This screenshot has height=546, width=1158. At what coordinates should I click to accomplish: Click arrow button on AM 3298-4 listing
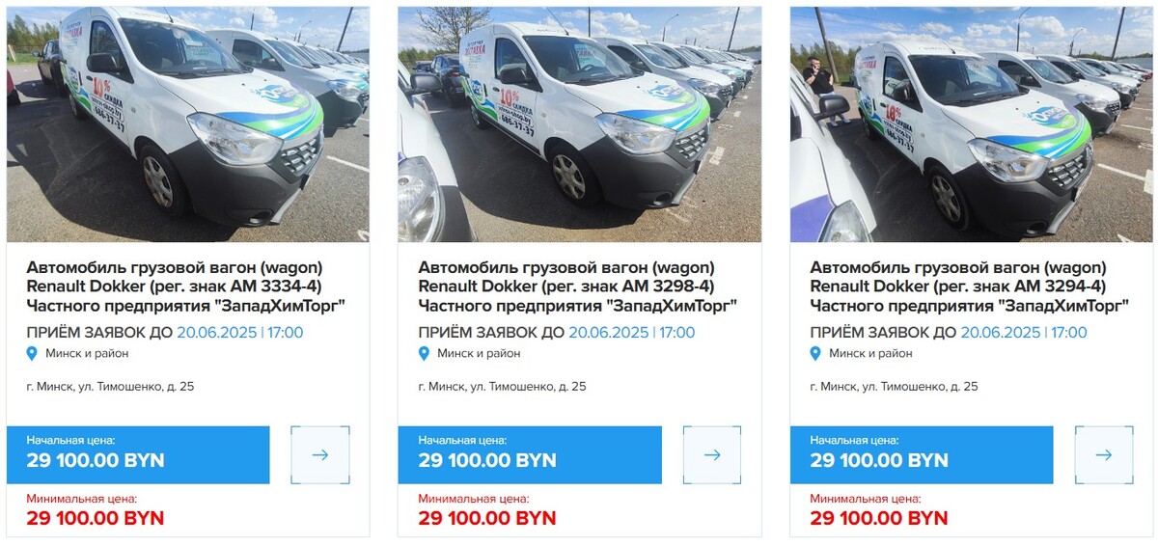[x=711, y=455]
